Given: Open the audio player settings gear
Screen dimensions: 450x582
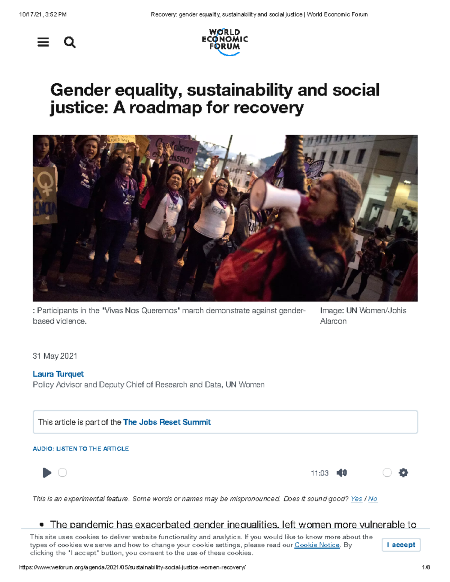Looking at the screenshot, I should tap(403, 473).
